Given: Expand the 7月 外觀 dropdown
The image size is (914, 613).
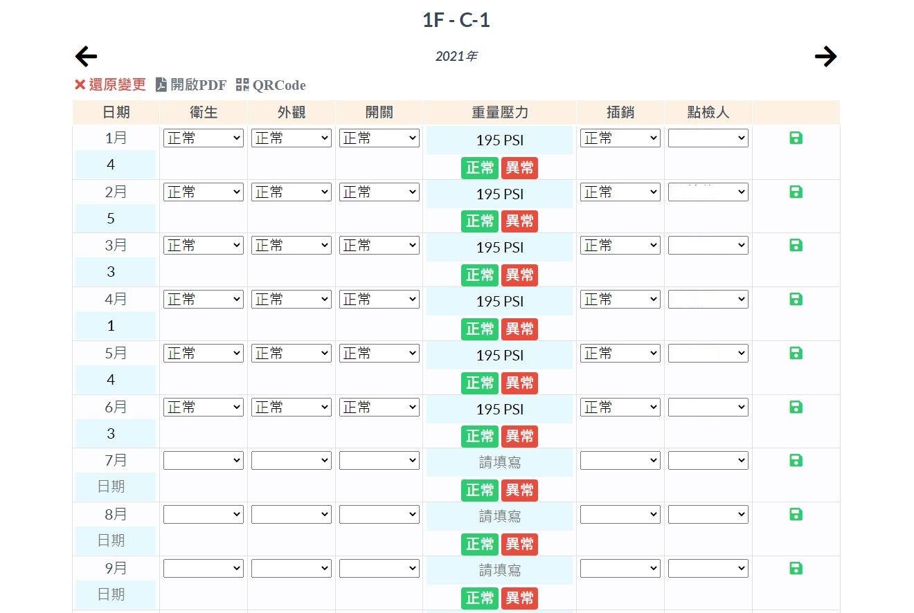Looking at the screenshot, I should tap(292, 460).
